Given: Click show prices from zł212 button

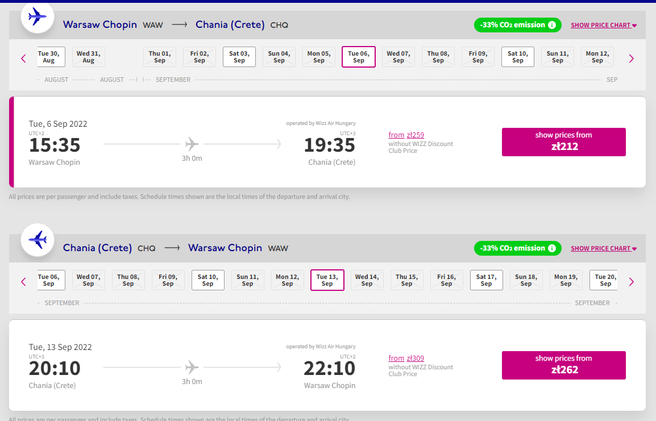Looking at the screenshot, I should (563, 142).
